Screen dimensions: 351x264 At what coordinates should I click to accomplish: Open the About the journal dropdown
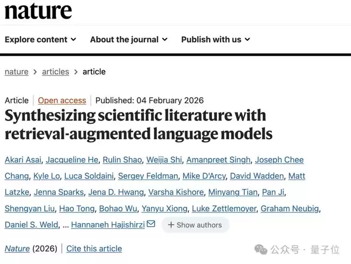coord(129,39)
